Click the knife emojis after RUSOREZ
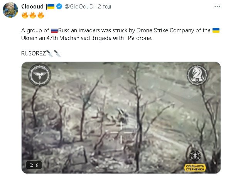This screenshot has width=226, height=177. (x=54, y=53)
